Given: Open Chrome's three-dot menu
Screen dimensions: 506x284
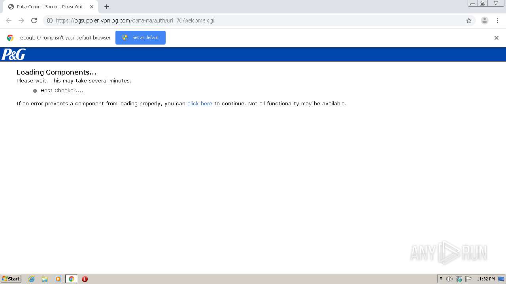Looking at the screenshot, I should pyautogui.click(x=497, y=21).
